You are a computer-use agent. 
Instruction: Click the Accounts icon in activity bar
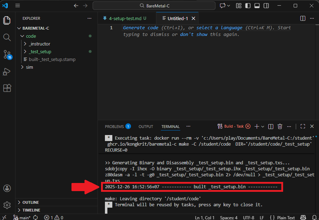(x=7, y=188)
